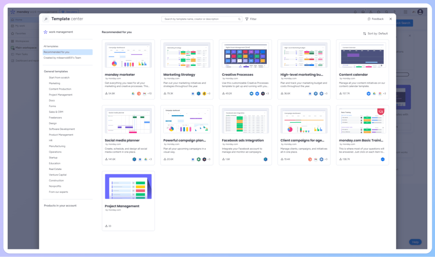Click the help question mark icon in top bar
Viewport: 435px width, 257px height.
pyautogui.click(x=395, y=12)
